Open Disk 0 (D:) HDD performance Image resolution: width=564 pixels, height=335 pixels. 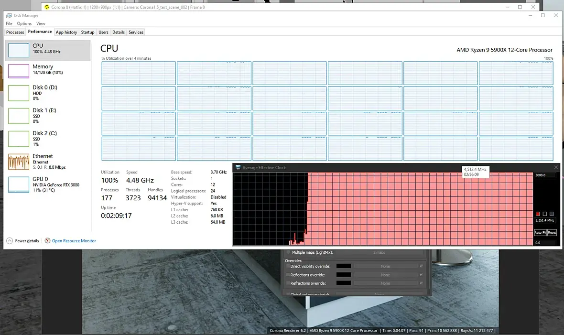point(47,93)
